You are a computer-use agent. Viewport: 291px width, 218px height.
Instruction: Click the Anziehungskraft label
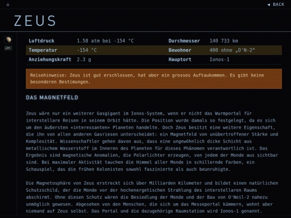click(50, 60)
